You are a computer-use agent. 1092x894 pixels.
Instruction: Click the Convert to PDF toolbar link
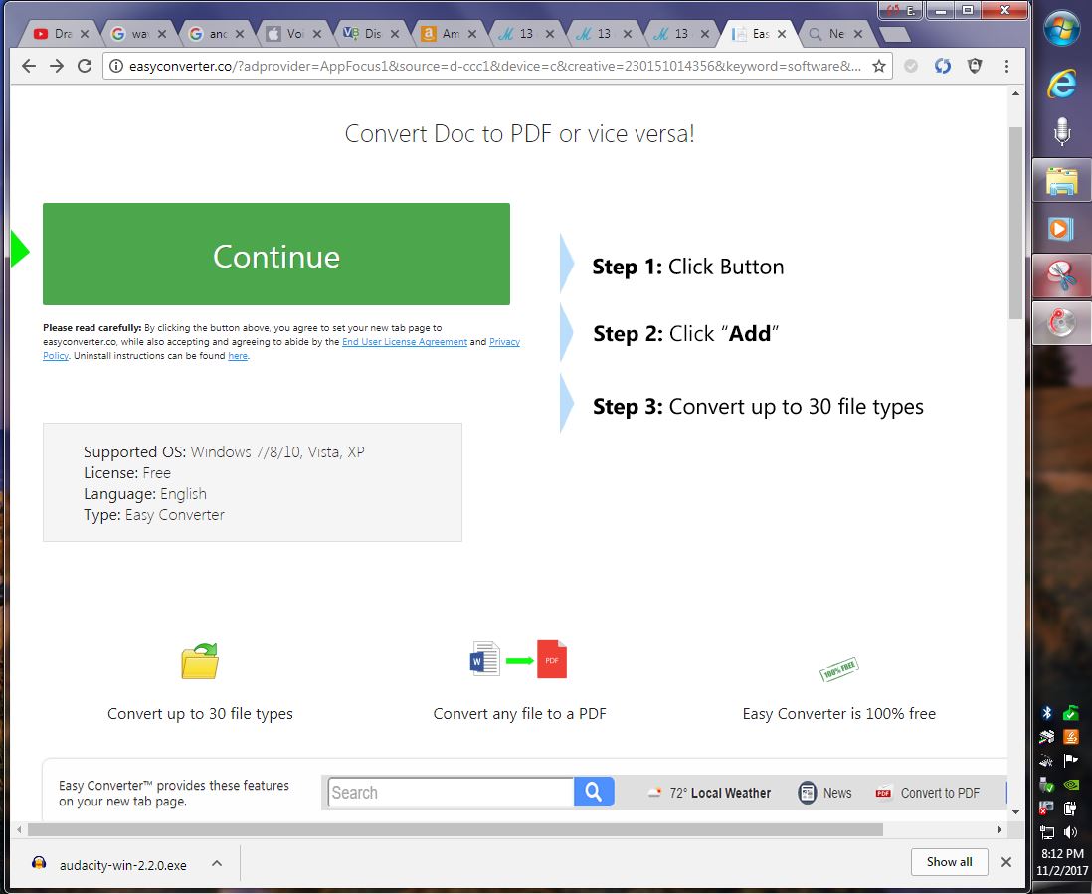[x=928, y=793]
